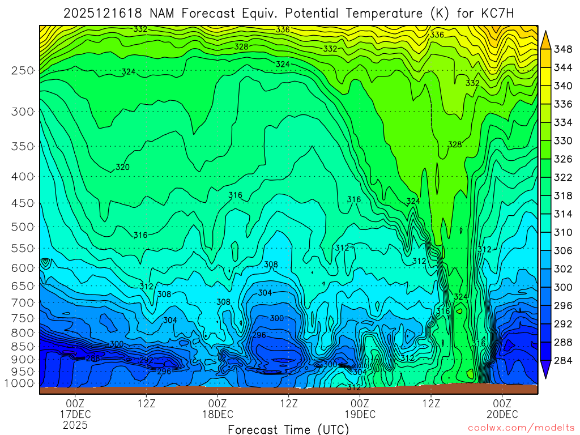Click the 314 colorbar value label

[x=563, y=214]
